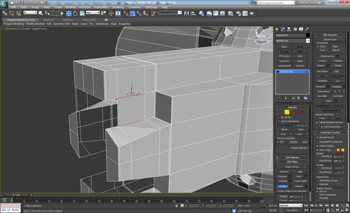
Task: Open the Rendering menu
Action: click(118, 7)
